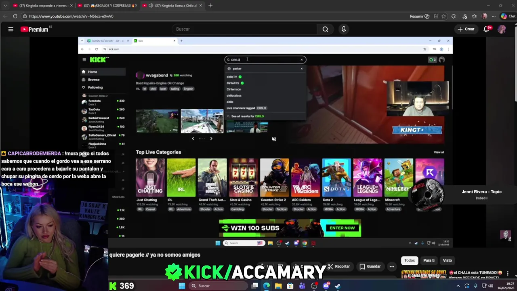517x291 pixels.
Task: Open Windows Start menu
Action: 182,286
